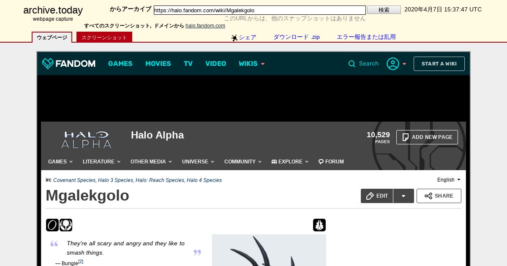This screenshot has width=507, height=266.
Task: Open the English language selector
Action: pos(449,180)
